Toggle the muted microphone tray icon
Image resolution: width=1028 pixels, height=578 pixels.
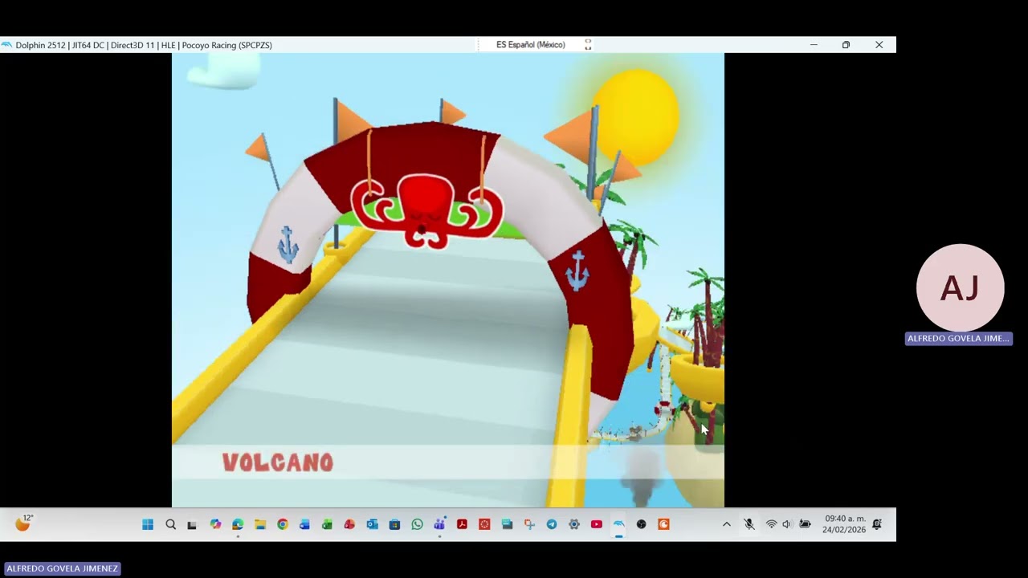tap(749, 524)
